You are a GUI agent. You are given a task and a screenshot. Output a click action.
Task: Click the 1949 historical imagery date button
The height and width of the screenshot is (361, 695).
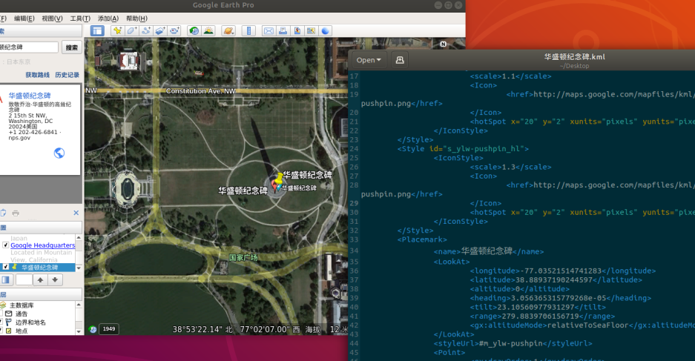coord(109,328)
